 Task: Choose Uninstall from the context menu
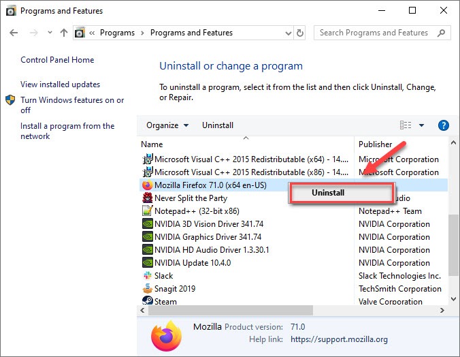click(328, 193)
